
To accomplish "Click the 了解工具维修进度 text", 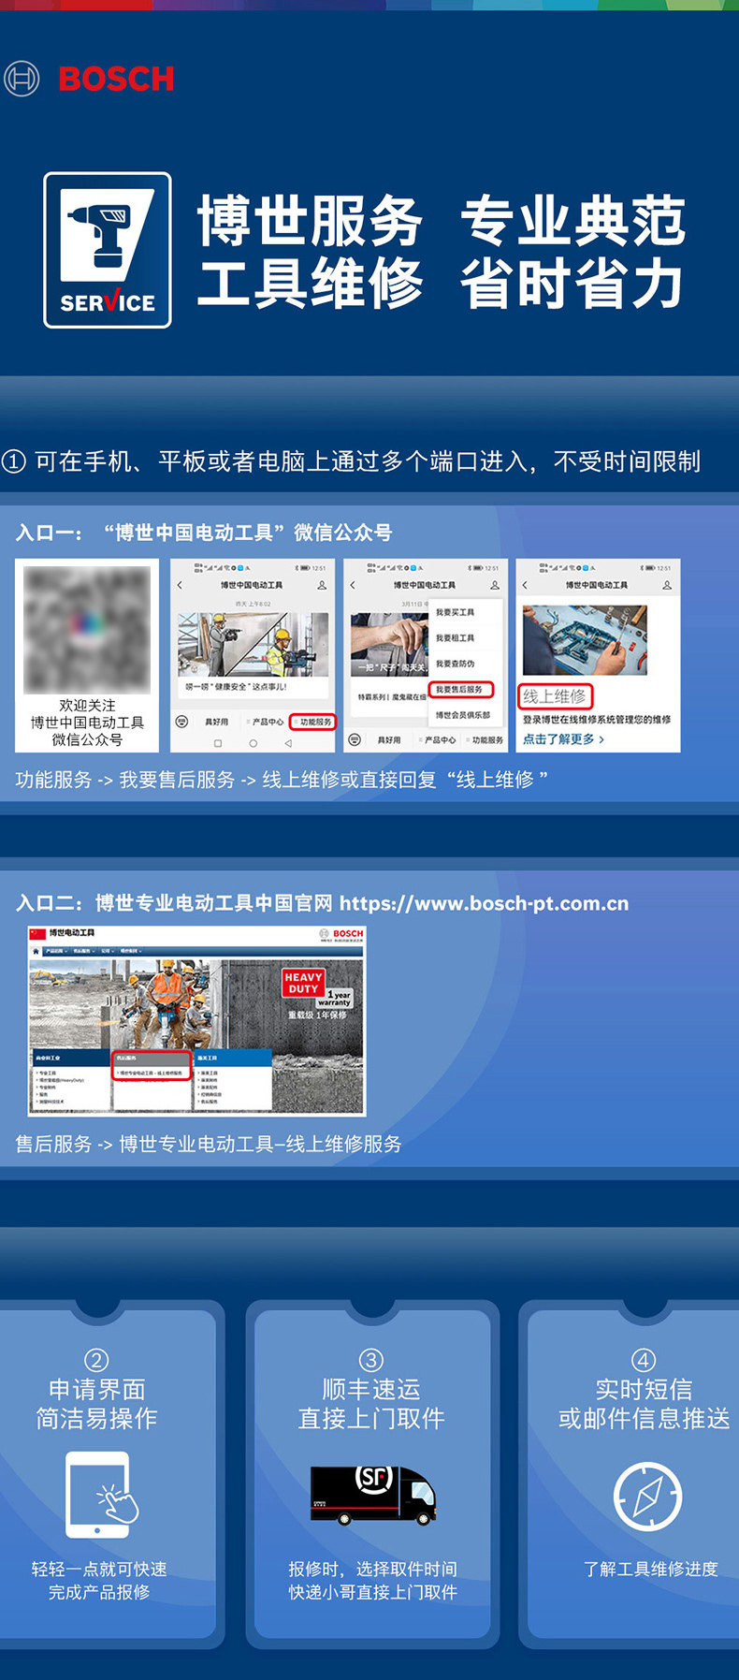I will [x=651, y=1569].
